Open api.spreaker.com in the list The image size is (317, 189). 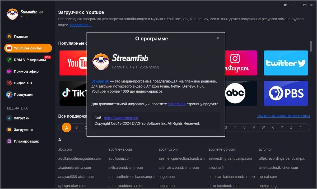(72, 186)
